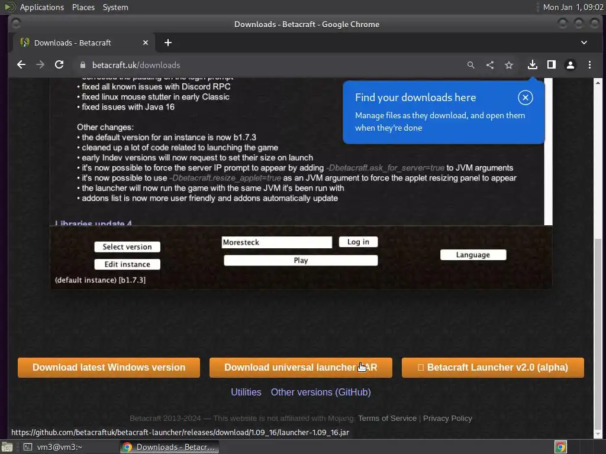Click the scrollbar down arrow
Image resolution: width=606 pixels, height=454 pixels.
tap(598, 434)
